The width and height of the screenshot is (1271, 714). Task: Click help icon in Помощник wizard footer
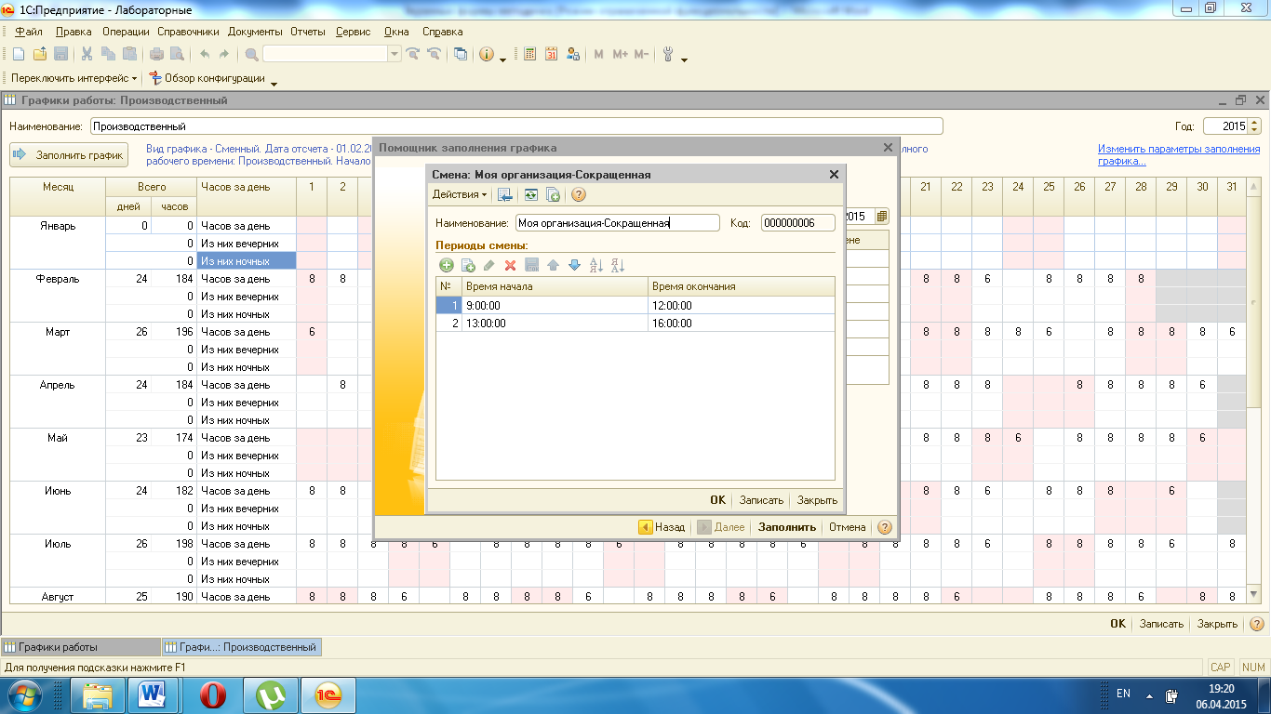(884, 527)
